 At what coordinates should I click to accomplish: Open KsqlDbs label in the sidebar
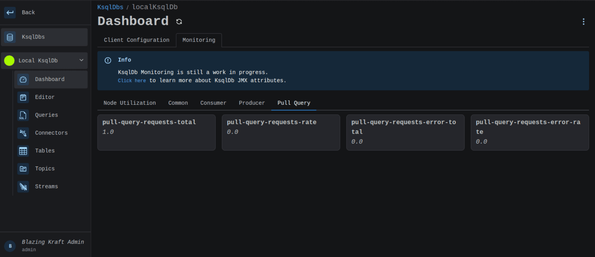33,37
